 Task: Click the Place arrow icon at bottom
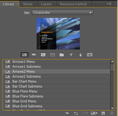pyautogui.click(x=67, y=113)
